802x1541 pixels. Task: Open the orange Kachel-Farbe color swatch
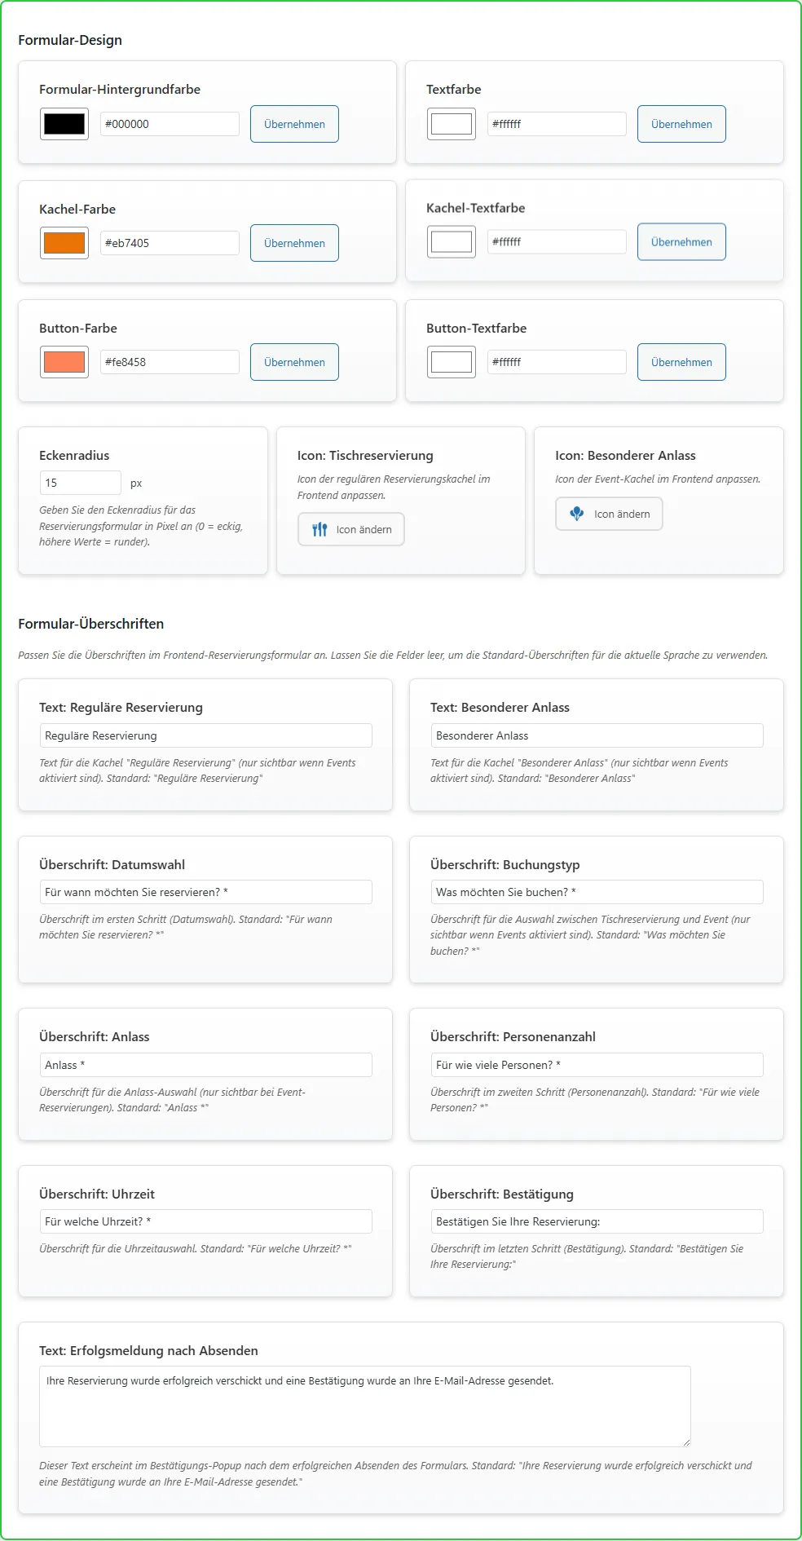64,243
